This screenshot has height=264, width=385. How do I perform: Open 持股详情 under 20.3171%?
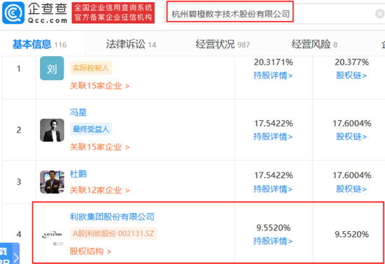(273, 75)
